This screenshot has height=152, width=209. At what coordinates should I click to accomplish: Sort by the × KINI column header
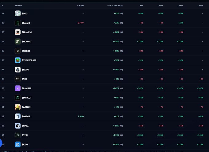(81, 6)
